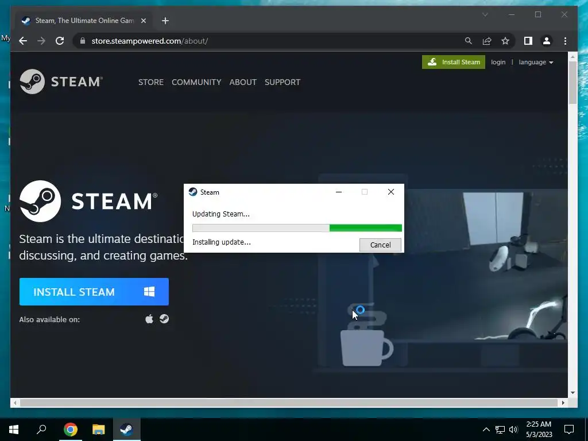Close the Steam browser tab
The height and width of the screenshot is (441, 588).
click(x=143, y=21)
